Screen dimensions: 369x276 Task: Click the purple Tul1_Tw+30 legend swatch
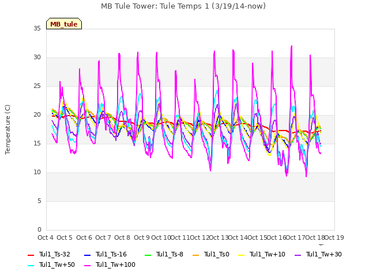298,255
